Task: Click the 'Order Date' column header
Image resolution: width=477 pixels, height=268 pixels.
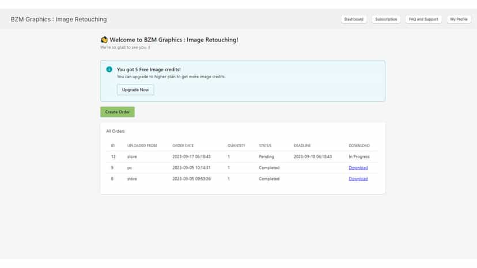Action: point(183,146)
